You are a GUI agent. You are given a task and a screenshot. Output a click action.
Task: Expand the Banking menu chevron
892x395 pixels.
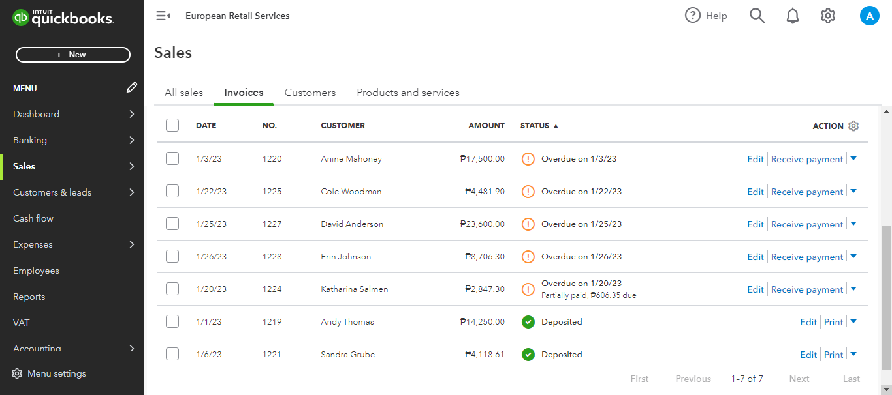132,140
